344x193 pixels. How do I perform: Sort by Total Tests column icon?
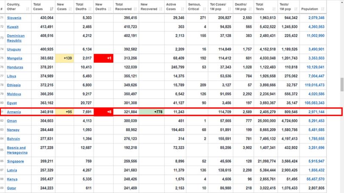click(274, 9)
